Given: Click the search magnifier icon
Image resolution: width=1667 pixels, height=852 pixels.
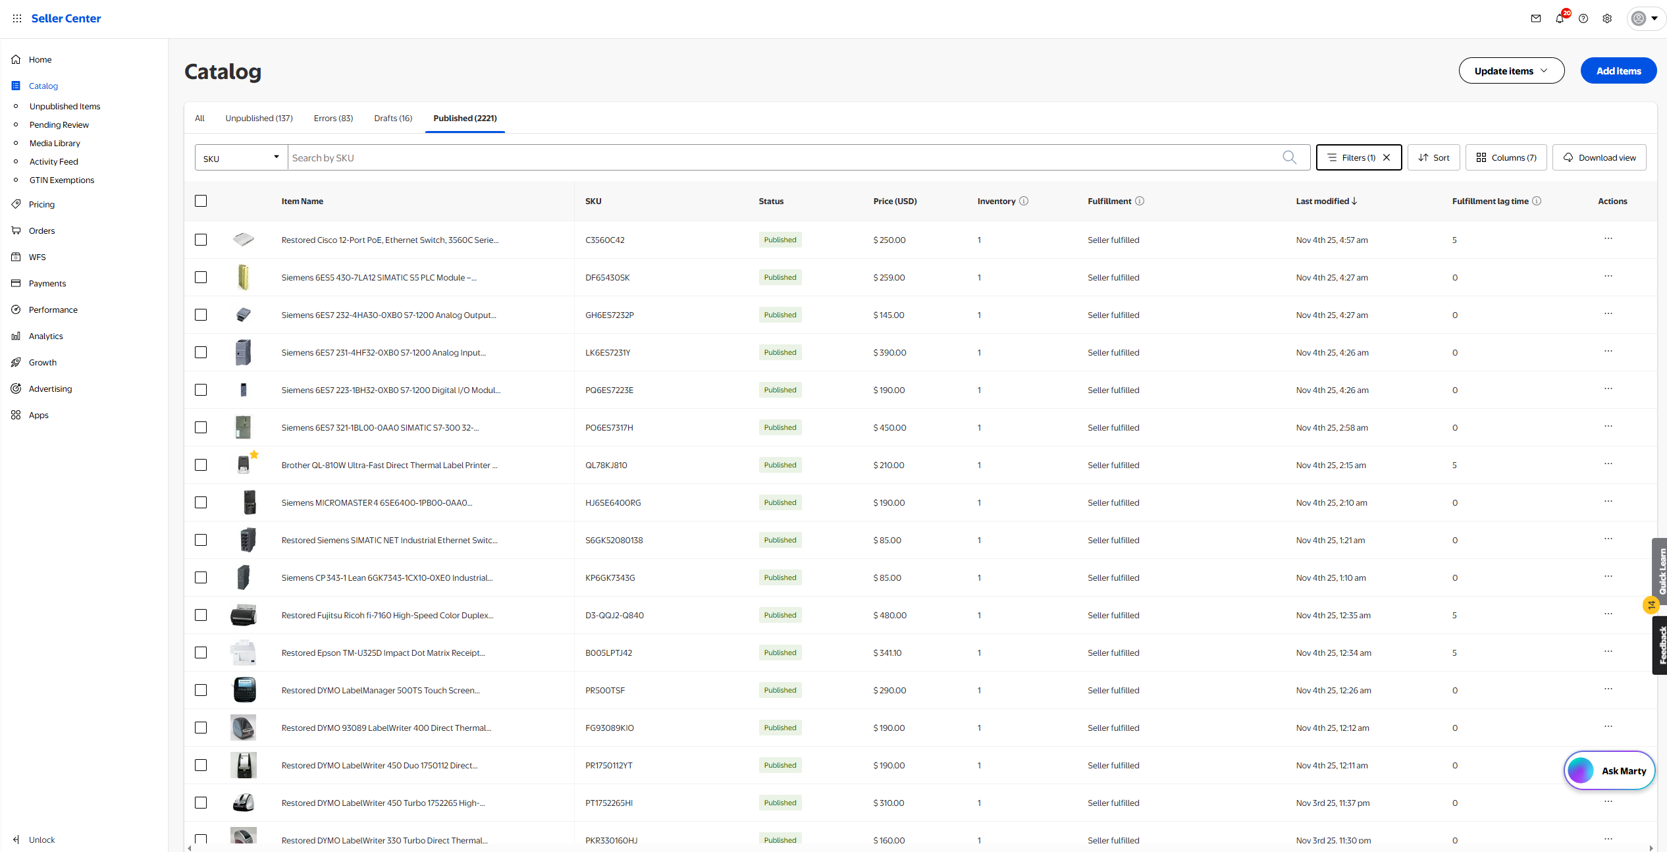Looking at the screenshot, I should tap(1289, 157).
